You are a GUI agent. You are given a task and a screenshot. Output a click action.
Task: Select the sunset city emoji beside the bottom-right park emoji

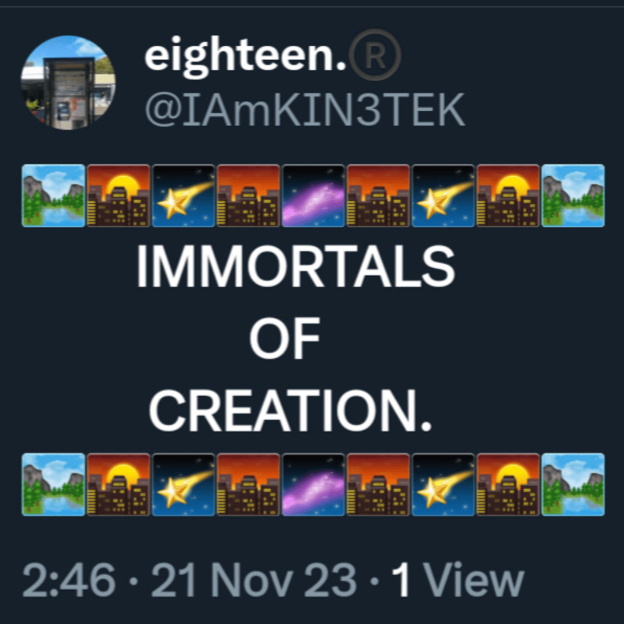tap(508, 484)
